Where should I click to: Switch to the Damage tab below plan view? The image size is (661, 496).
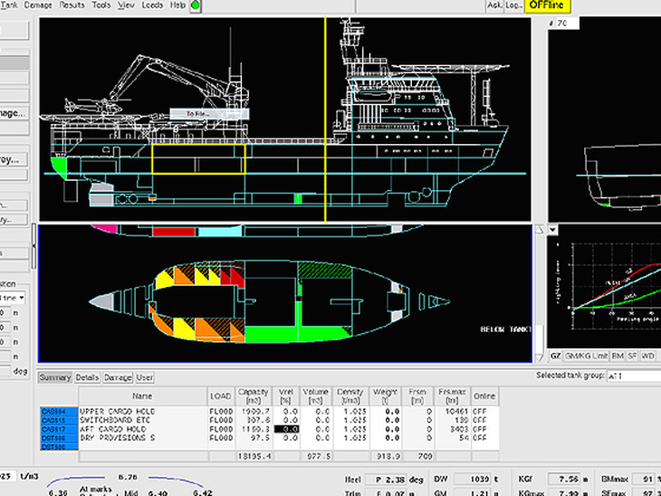118,377
